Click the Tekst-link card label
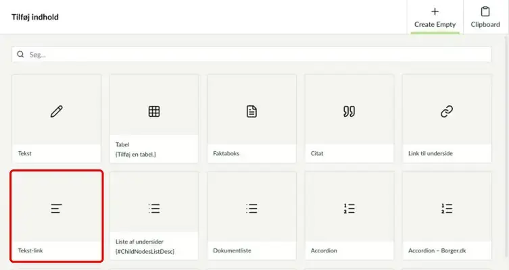This screenshot has height=270, width=509. pos(30,250)
